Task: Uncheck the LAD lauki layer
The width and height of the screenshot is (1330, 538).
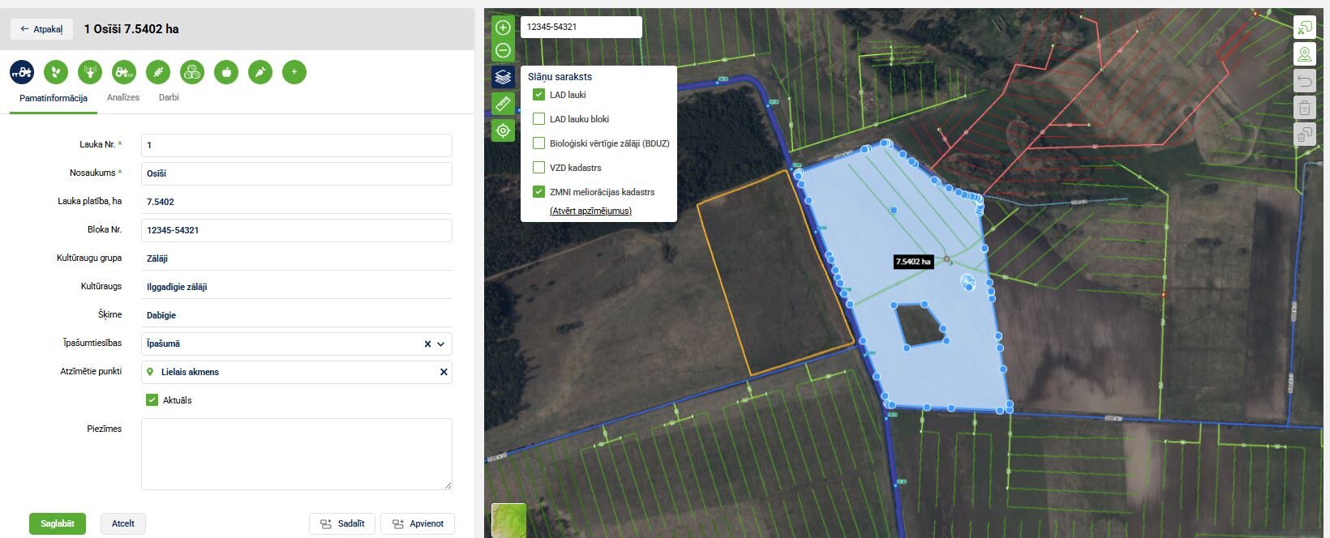Action: coord(538,95)
